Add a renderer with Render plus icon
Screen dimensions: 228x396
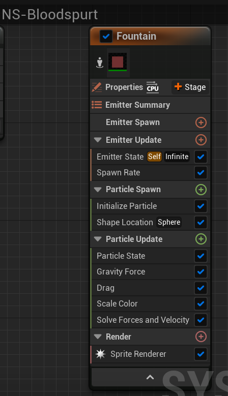pyautogui.click(x=201, y=337)
